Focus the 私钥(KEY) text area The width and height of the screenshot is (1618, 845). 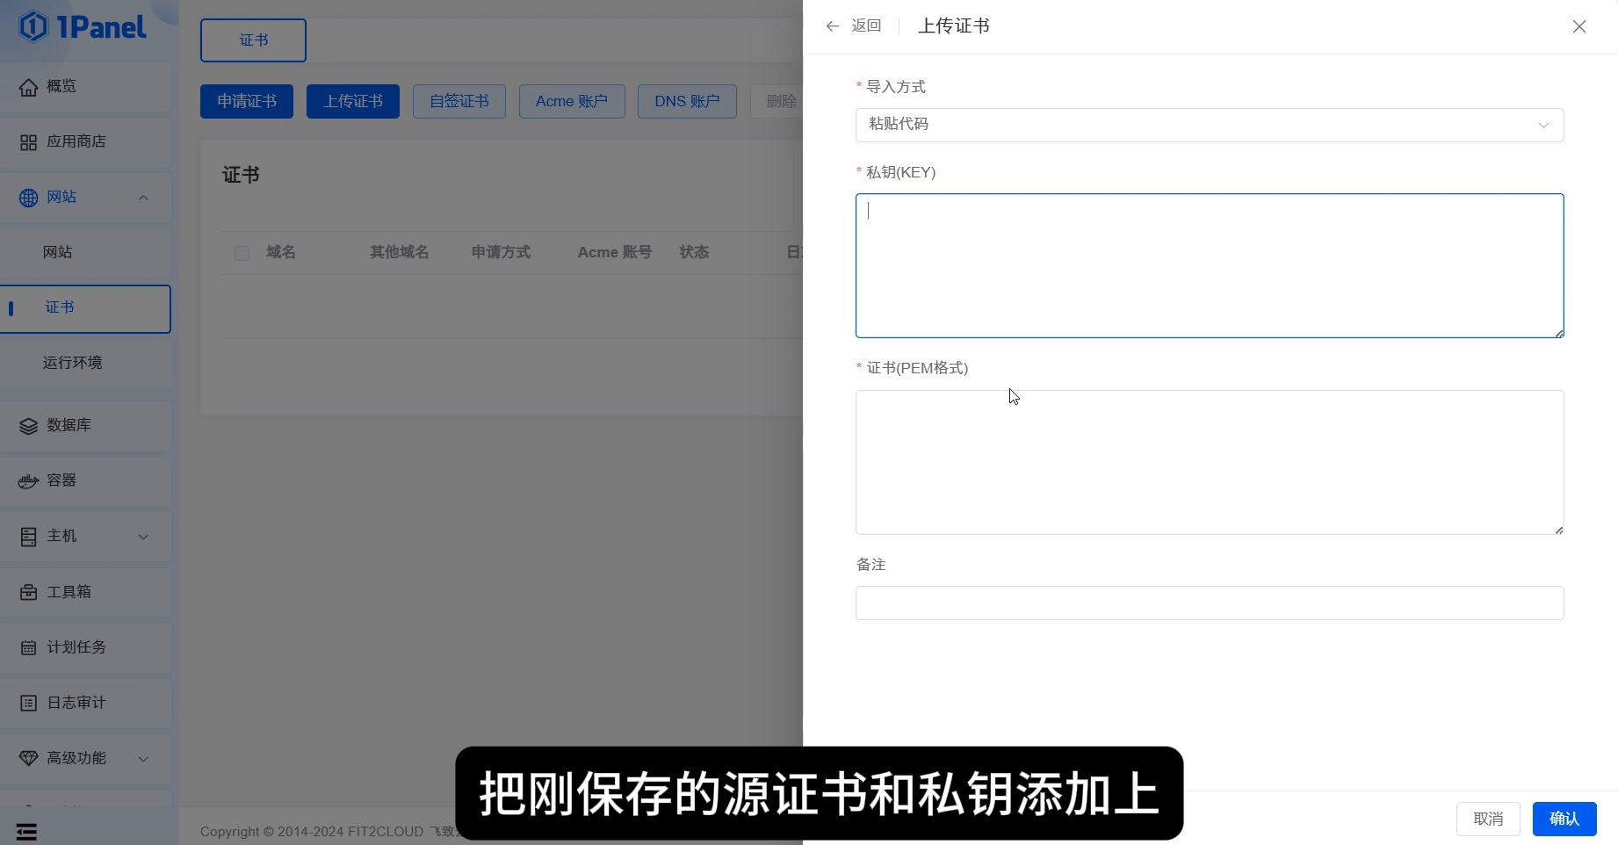pyautogui.click(x=1210, y=265)
